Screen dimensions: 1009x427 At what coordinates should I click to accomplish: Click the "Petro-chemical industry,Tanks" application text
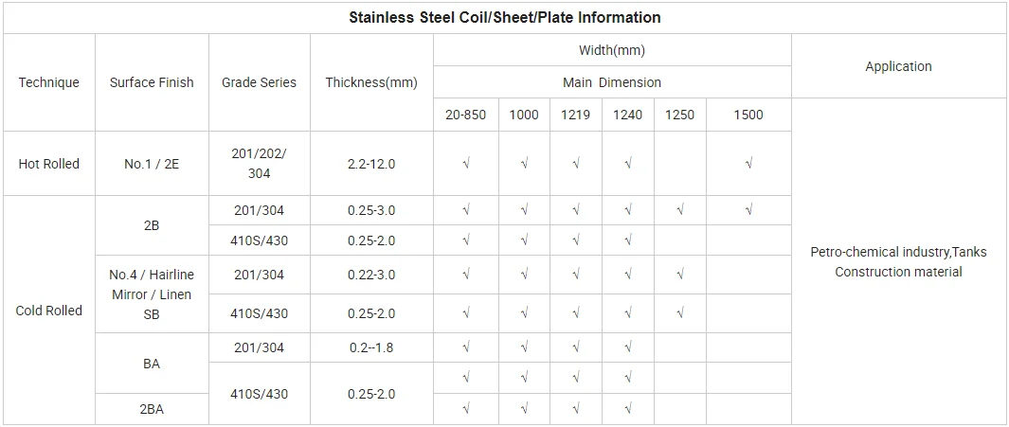pyautogui.click(x=898, y=252)
